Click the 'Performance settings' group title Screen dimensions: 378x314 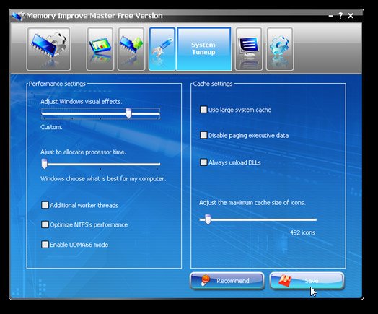point(57,84)
